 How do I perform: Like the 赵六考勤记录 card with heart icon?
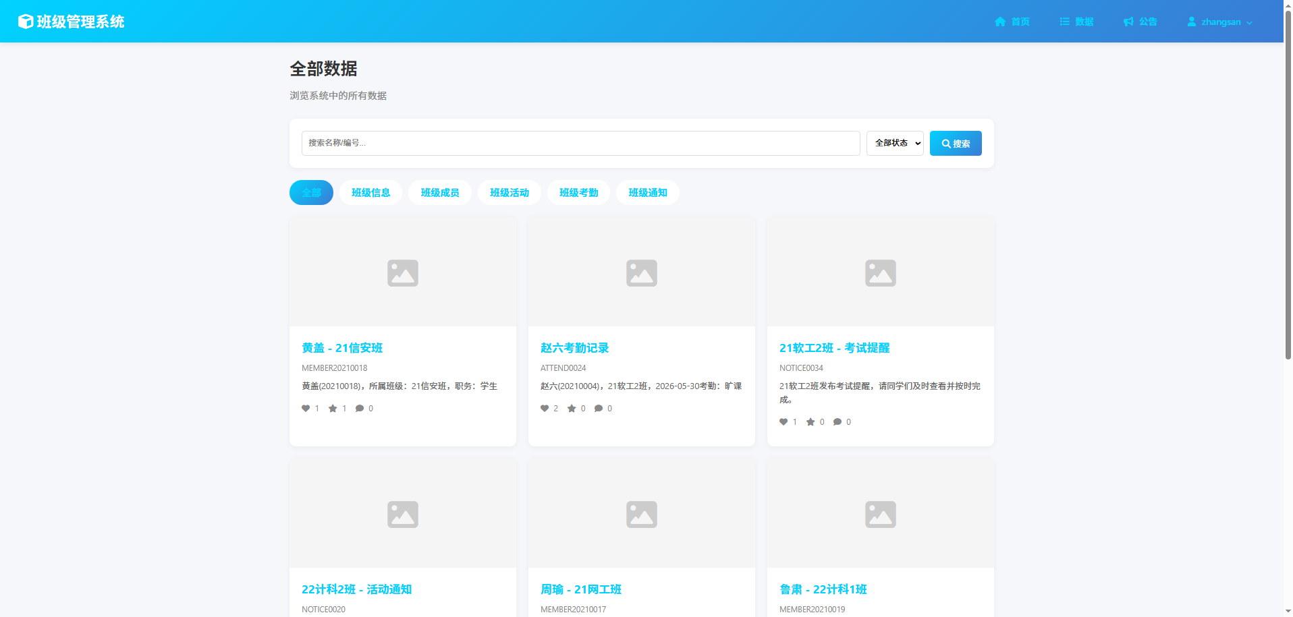pyautogui.click(x=545, y=409)
